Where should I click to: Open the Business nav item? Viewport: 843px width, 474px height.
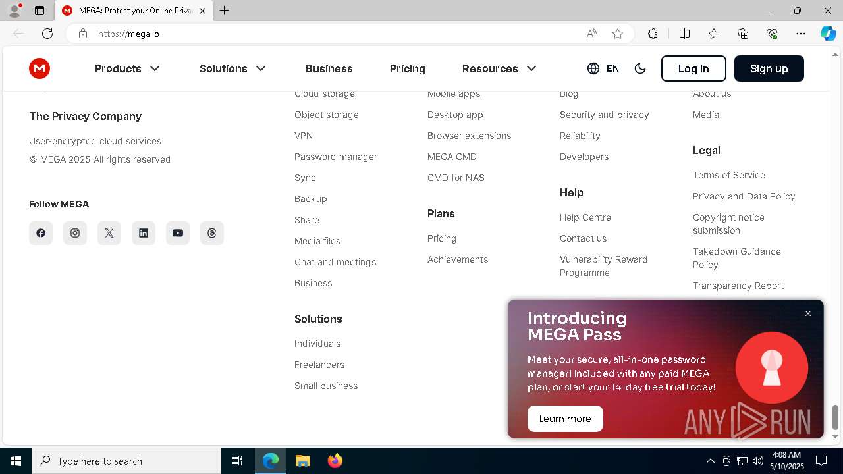(x=329, y=68)
